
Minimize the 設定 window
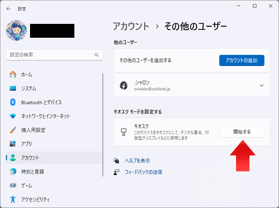pyautogui.click(x=239, y=6)
